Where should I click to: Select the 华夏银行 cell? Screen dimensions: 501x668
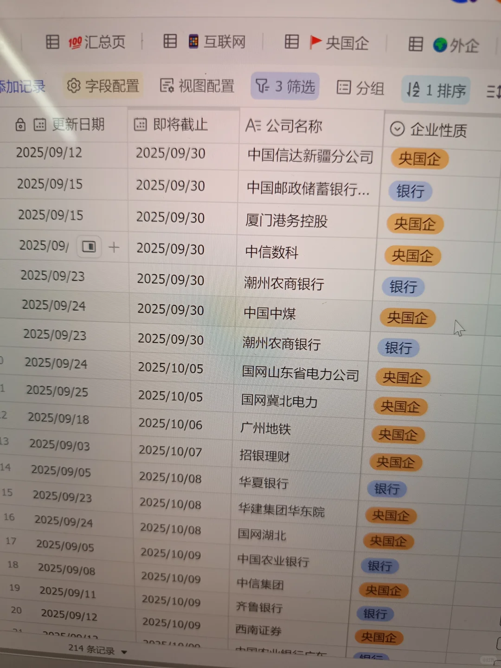[x=295, y=483]
